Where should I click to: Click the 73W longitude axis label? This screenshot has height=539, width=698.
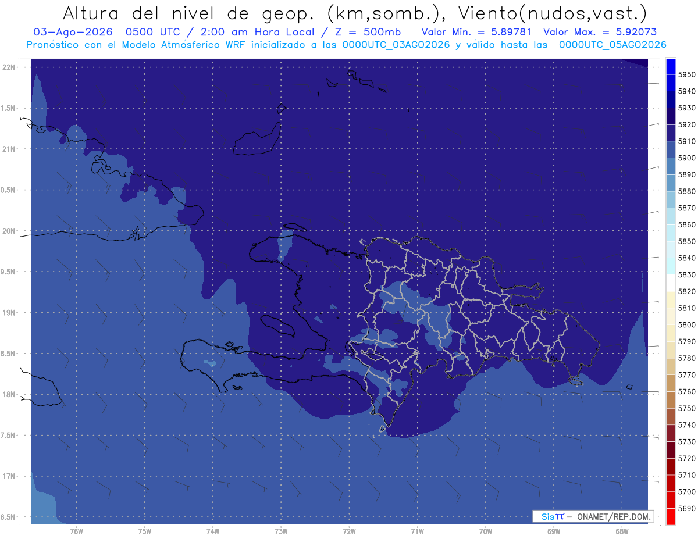[281, 531]
